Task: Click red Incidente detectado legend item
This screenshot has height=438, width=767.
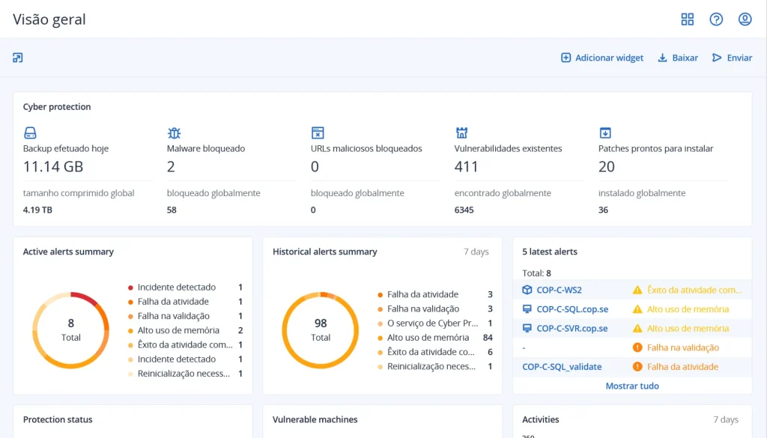Action: click(x=177, y=287)
